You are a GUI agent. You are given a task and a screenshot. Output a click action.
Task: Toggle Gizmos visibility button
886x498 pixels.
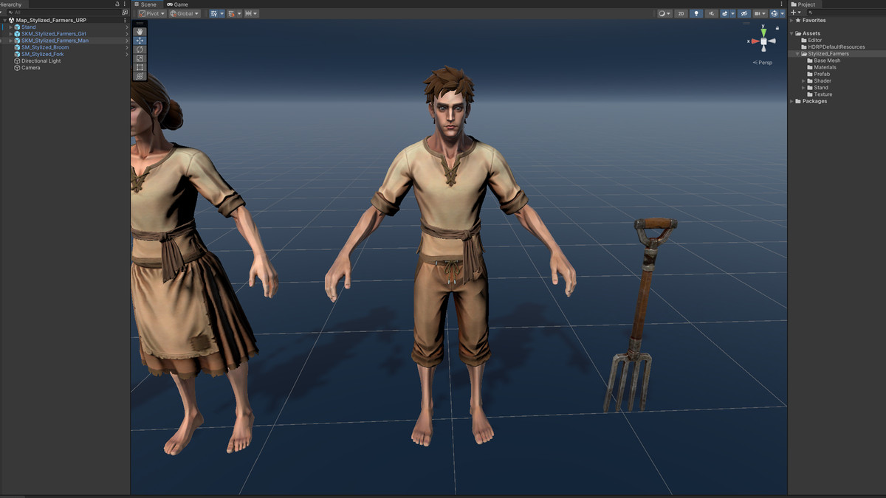click(x=774, y=13)
